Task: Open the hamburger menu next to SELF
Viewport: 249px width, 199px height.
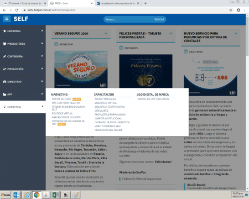Action: [x=7, y=19]
